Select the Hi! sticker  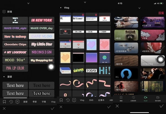tap(104, 70)
